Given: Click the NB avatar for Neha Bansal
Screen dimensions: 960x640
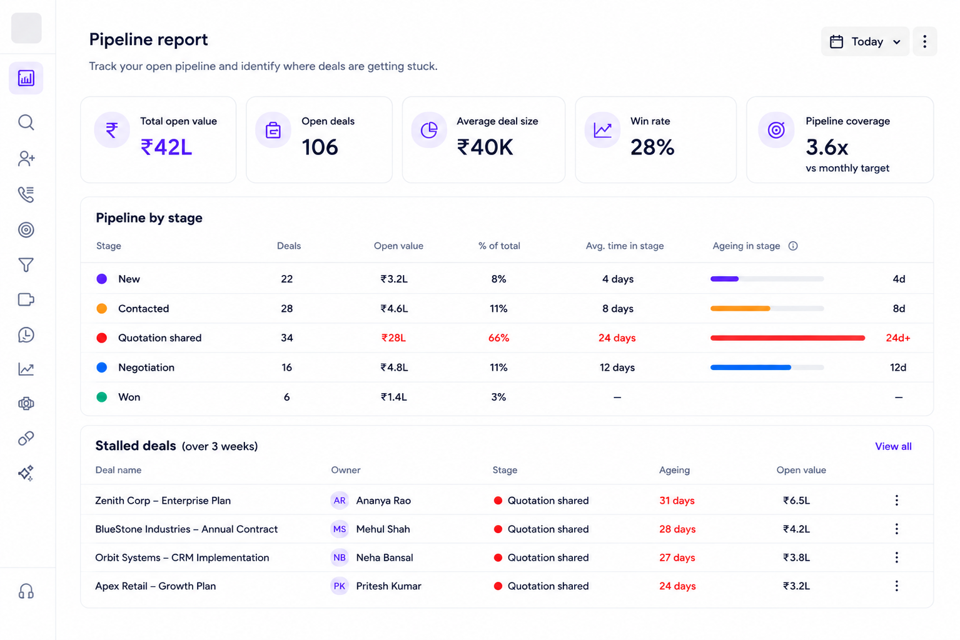Looking at the screenshot, I should (x=340, y=557).
